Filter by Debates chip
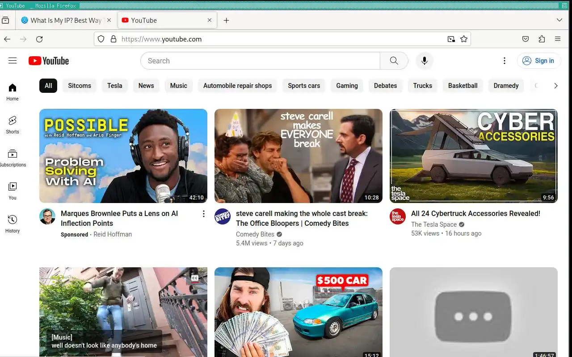Image resolution: width=572 pixels, height=357 pixels. coord(386,86)
